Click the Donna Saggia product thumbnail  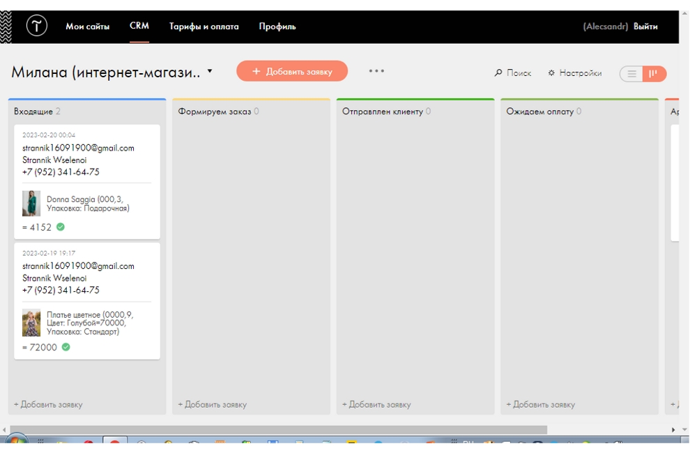(31, 204)
